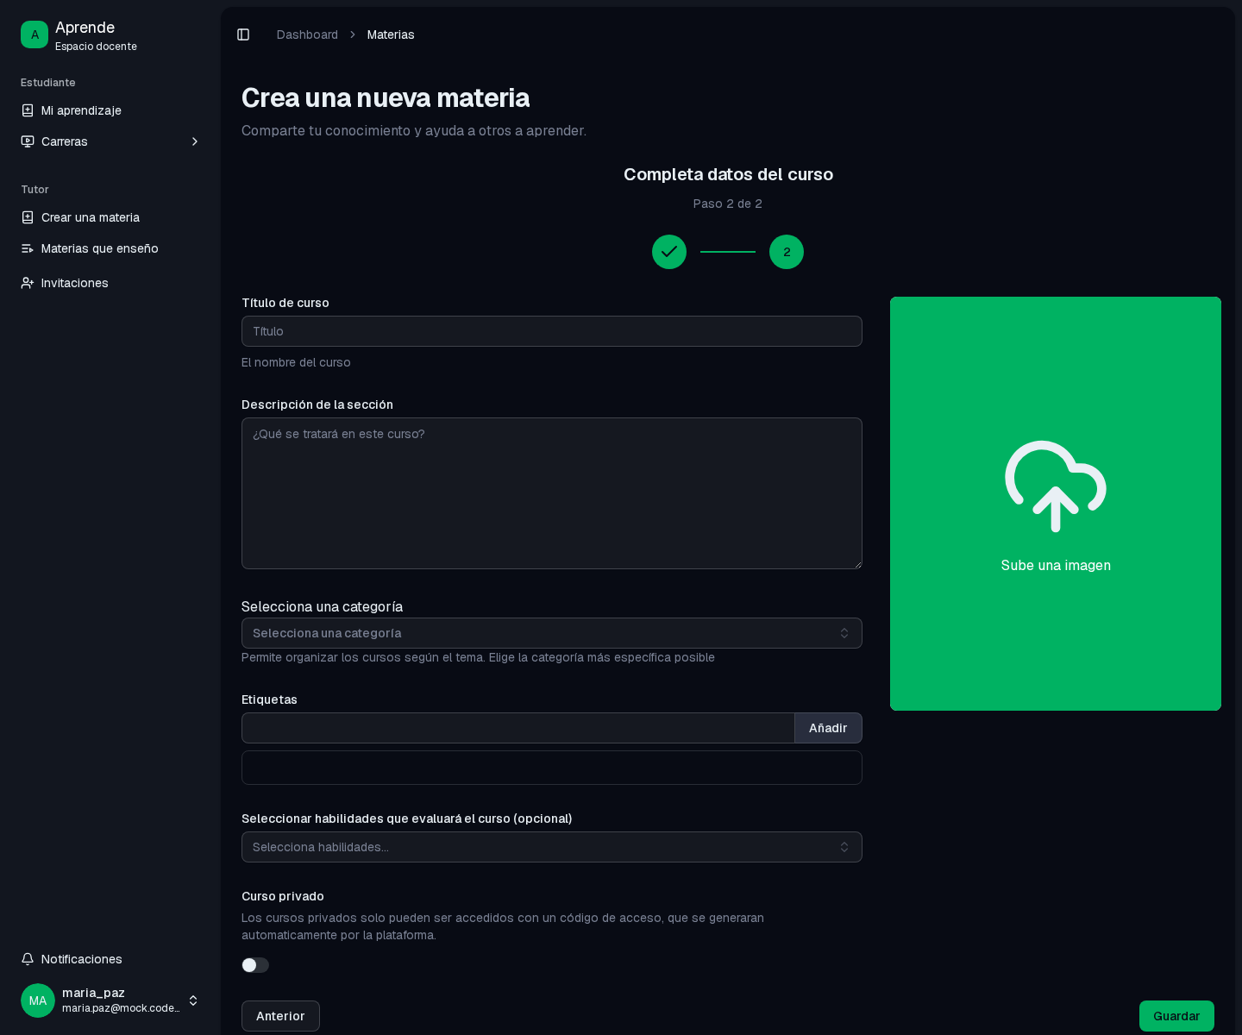Expand the Carreras submenu chevron
The width and height of the screenshot is (1242, 1035).
(195, 141)
